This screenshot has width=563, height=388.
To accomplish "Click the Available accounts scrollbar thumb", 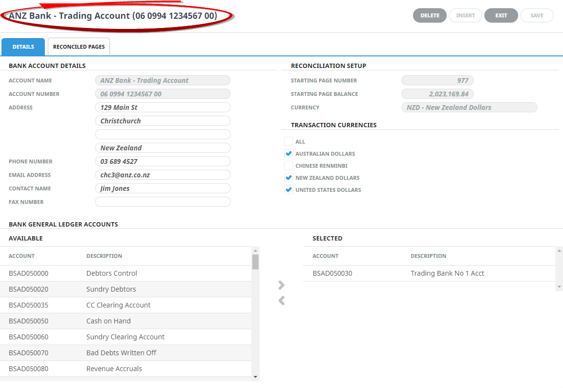I will click(x=255, y=261).
